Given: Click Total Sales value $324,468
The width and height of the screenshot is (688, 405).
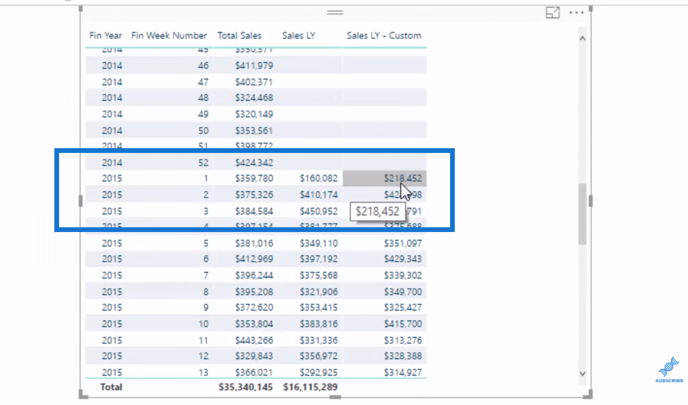Looking at the screenshot, I should (x=254, y=98).
